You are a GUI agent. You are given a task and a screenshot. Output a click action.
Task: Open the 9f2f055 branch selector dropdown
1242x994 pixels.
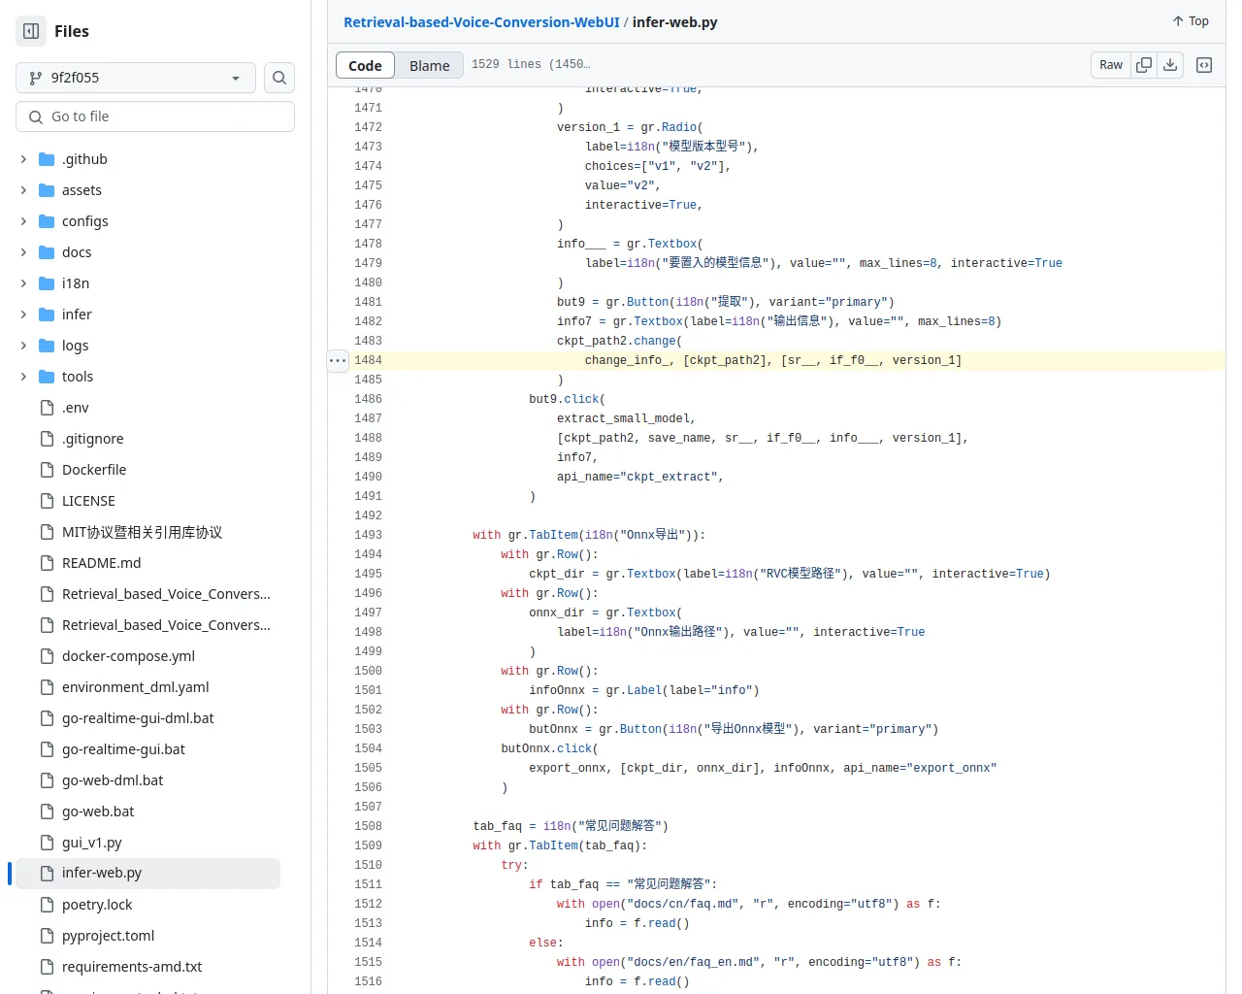[x=136, y=78]
